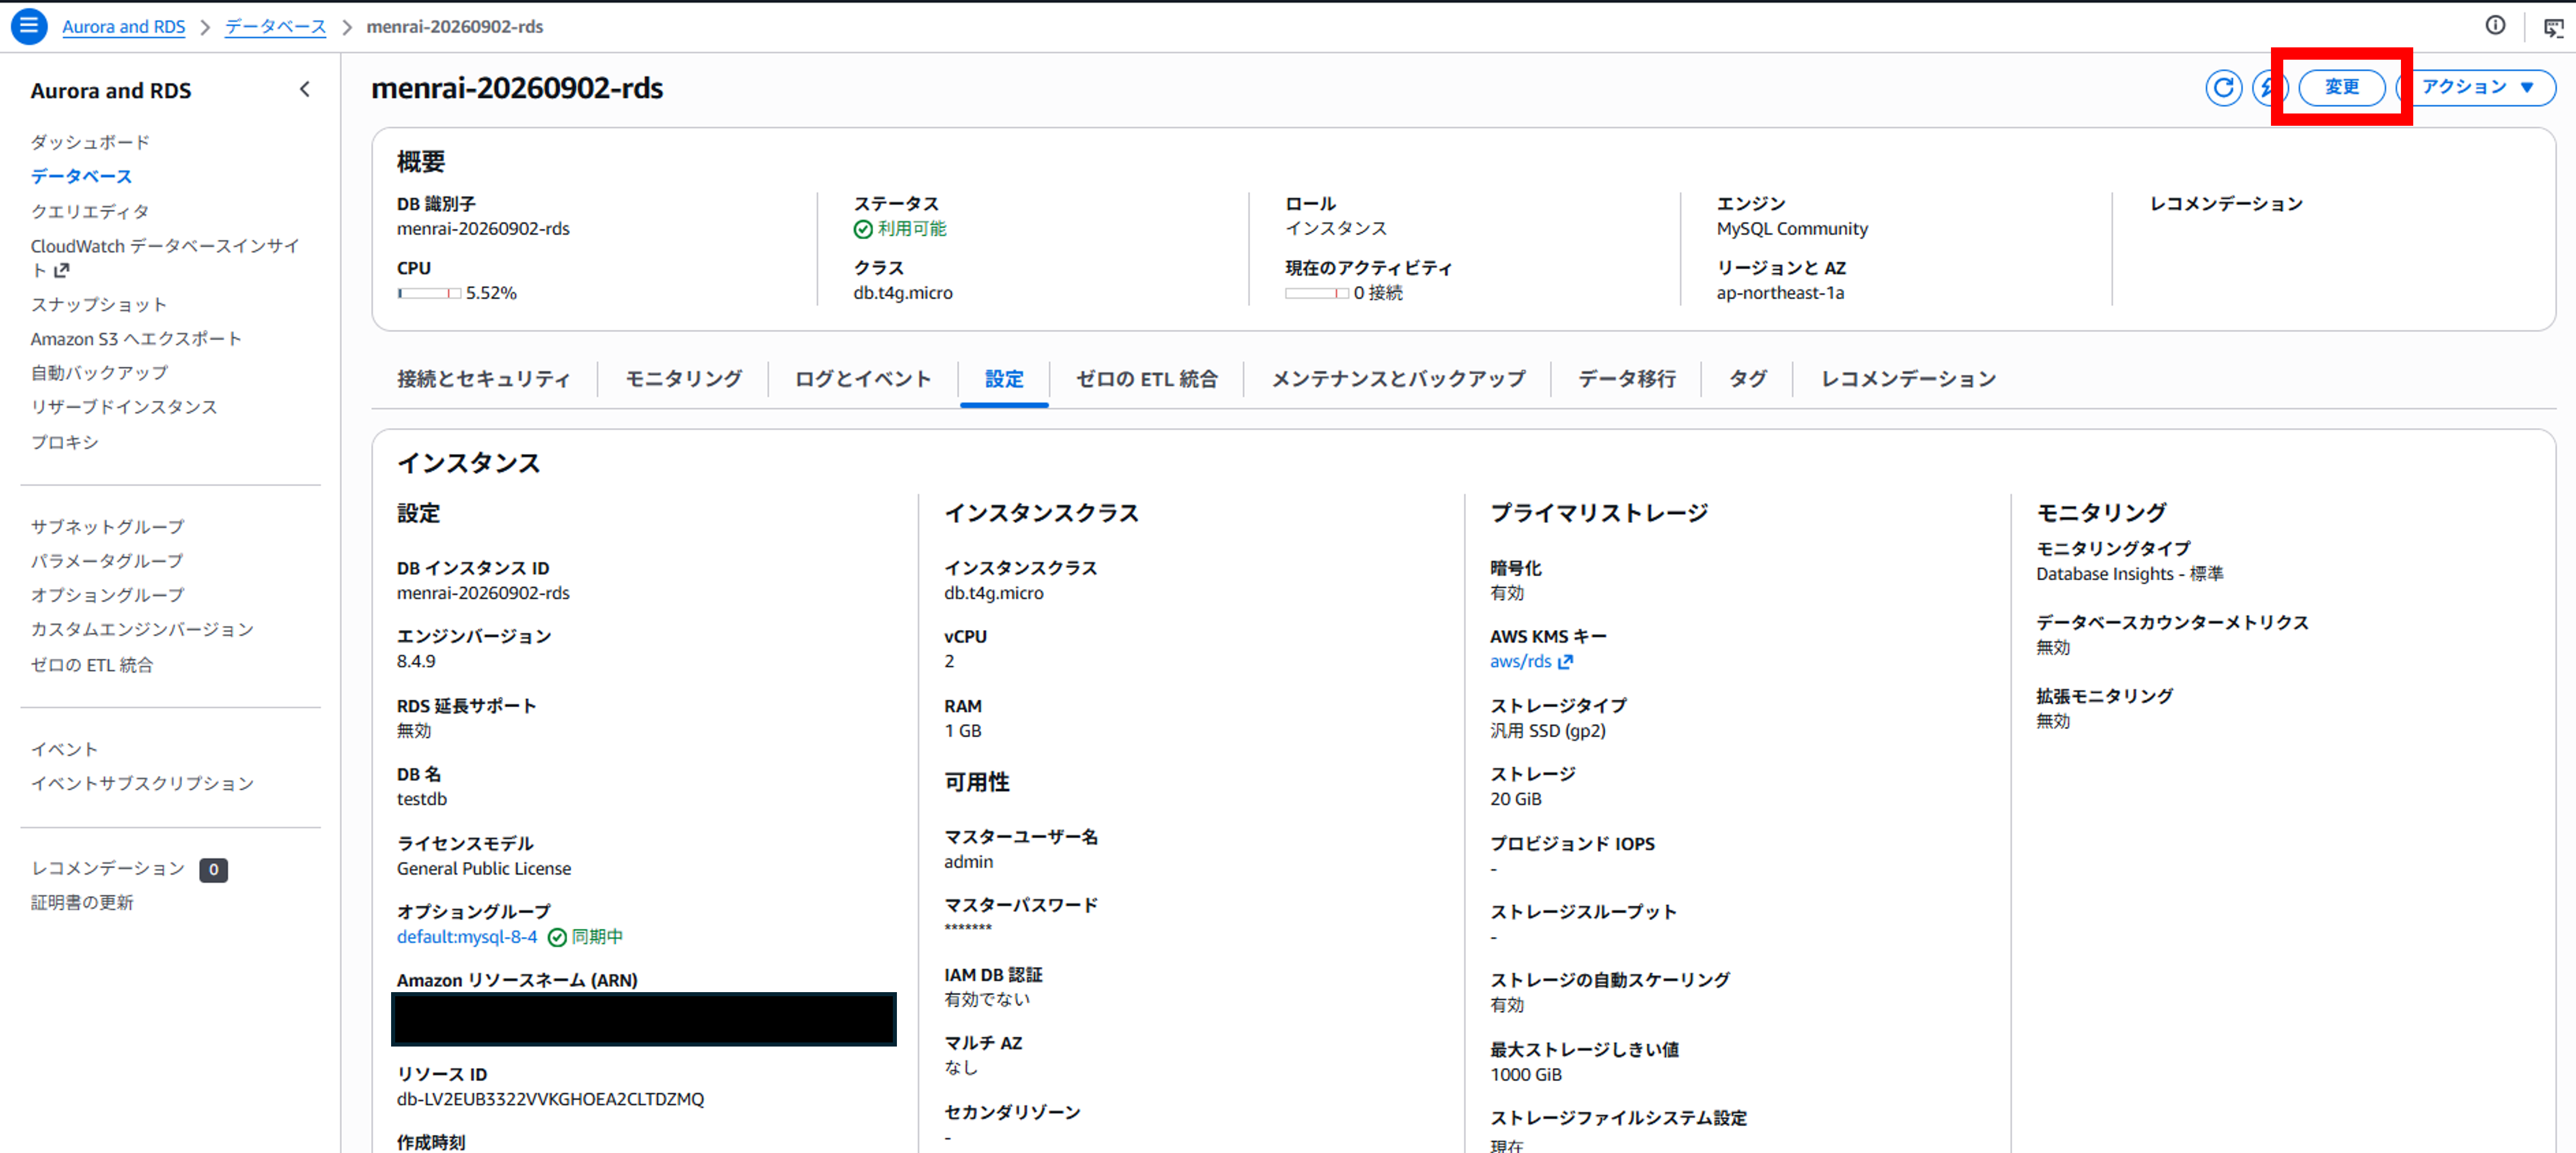Click the CPU 5.52% usage bar
Viewport: 2576px width, 1153px height.
pos(429,292)
